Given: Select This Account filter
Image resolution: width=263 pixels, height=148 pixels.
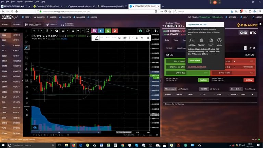Looking at the screenshot, I should coord(171,89).
